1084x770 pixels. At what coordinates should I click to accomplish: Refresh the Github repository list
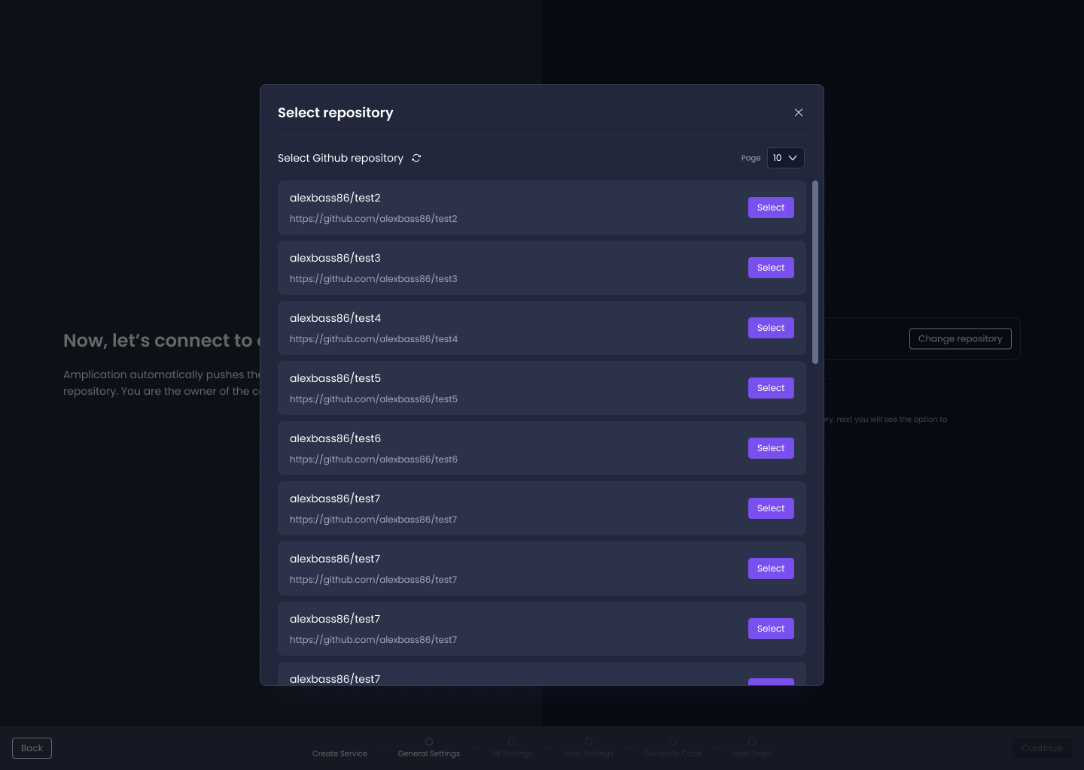pyautogui.click(x=416, y=158)
